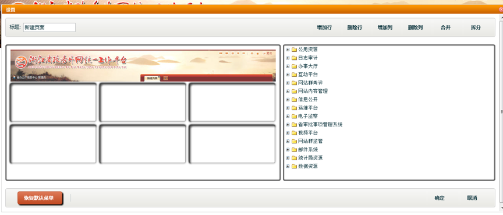Click 删除列 to delete a column
The image size is (503, 215).
416,27
